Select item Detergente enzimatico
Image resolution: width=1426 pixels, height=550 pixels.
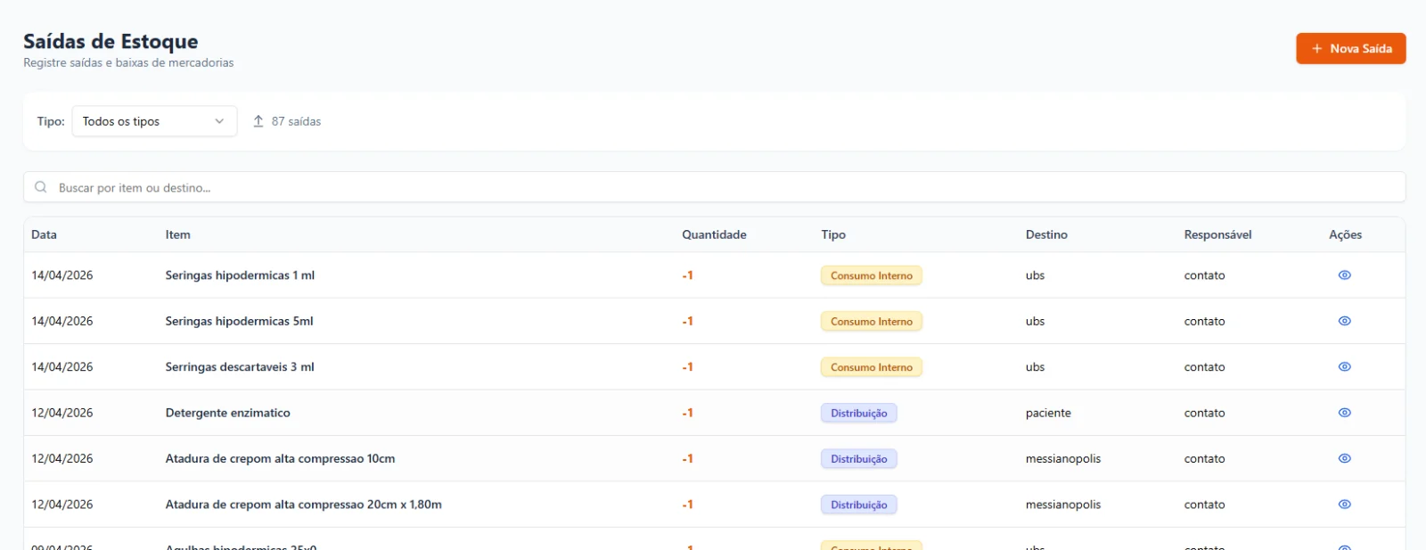(227, 413)
